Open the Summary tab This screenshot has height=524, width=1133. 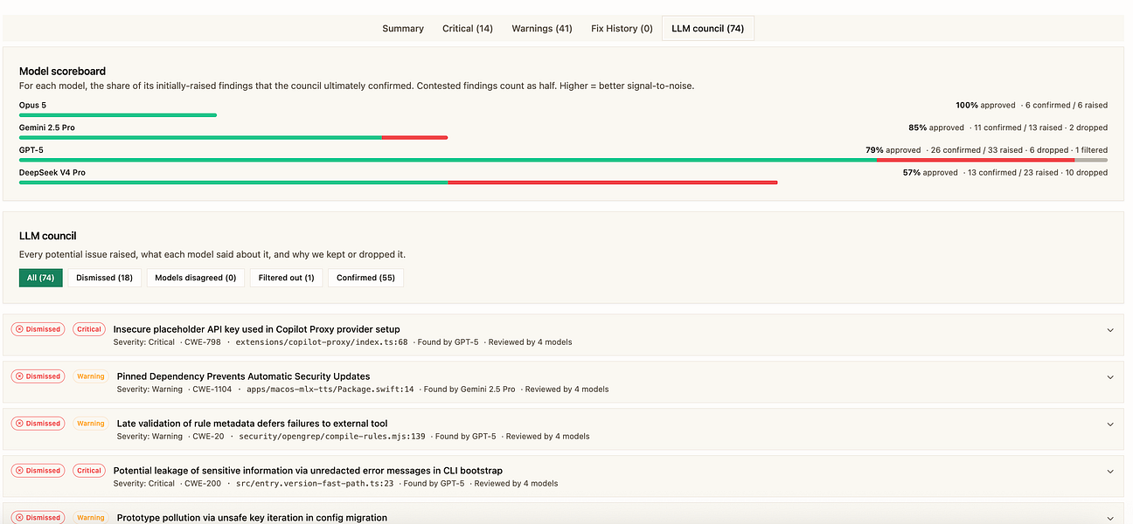tap(403, 29)
